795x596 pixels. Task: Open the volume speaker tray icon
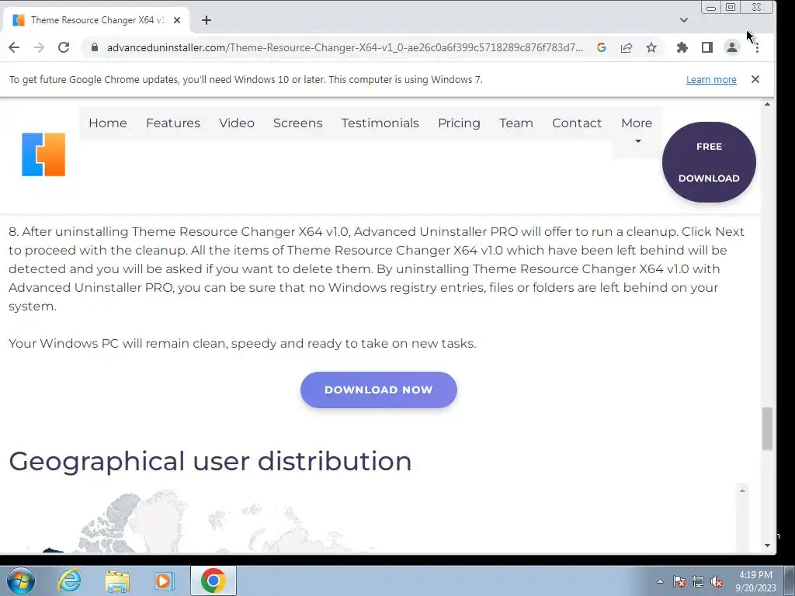click(x=717, y=581)
